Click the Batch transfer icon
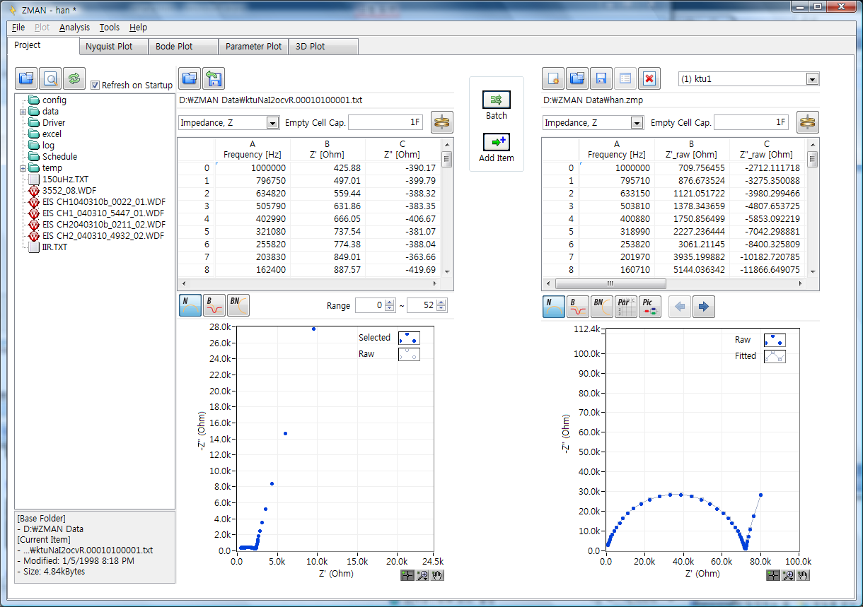 496,100
